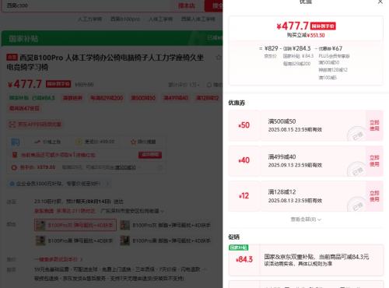Viewport: 389px width, 288px height.
Task: Click the red ¥477.7 price on product page
Action: (x=25, y=84)
